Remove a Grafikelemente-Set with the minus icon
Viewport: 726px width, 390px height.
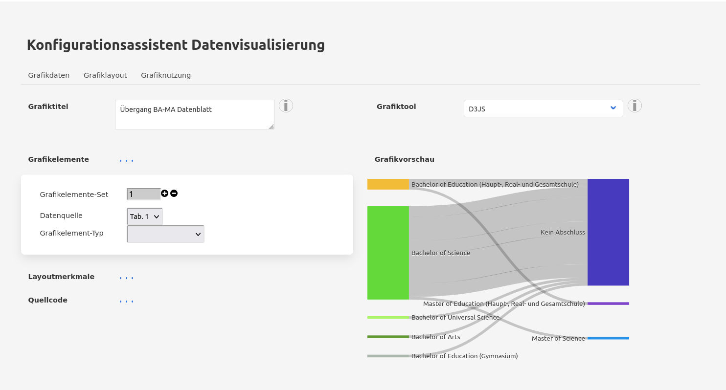[x=174, y=194]
